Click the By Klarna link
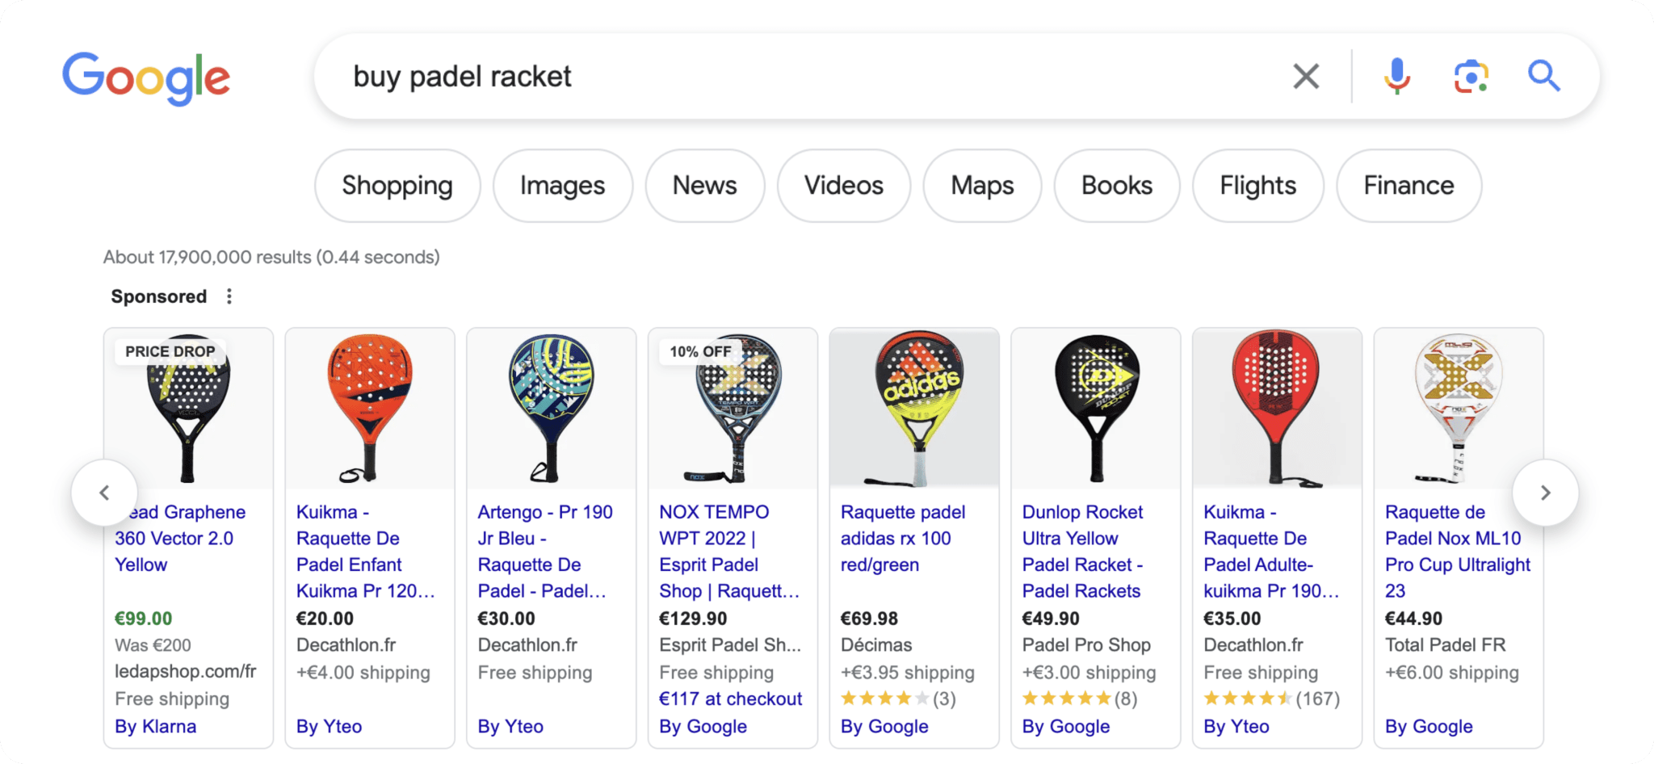This screenshot has width=1654, height=764. click(x=154, y=726)
